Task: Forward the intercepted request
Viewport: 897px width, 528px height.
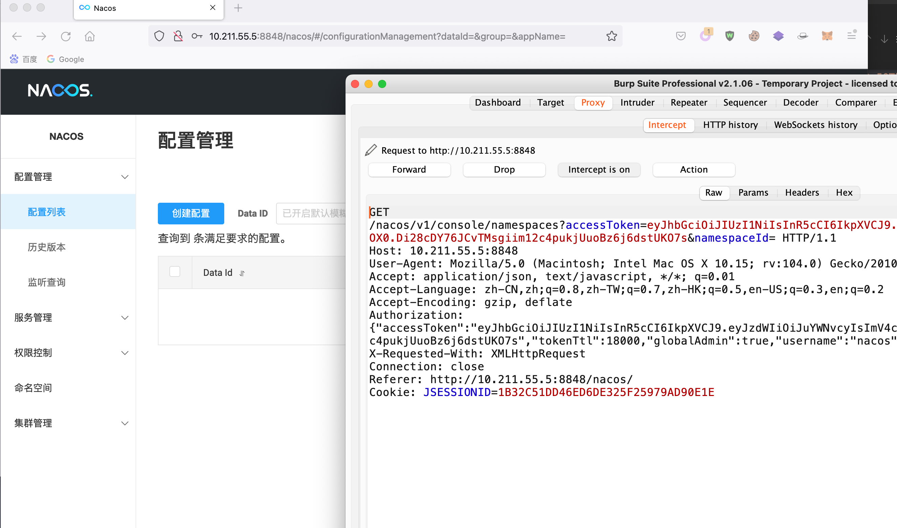Action: click(x=409, y=169)
